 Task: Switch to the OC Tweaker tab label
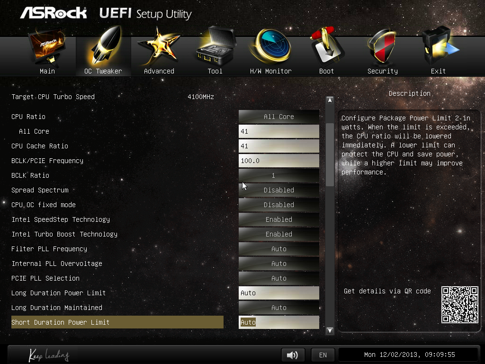coord(103,71)
